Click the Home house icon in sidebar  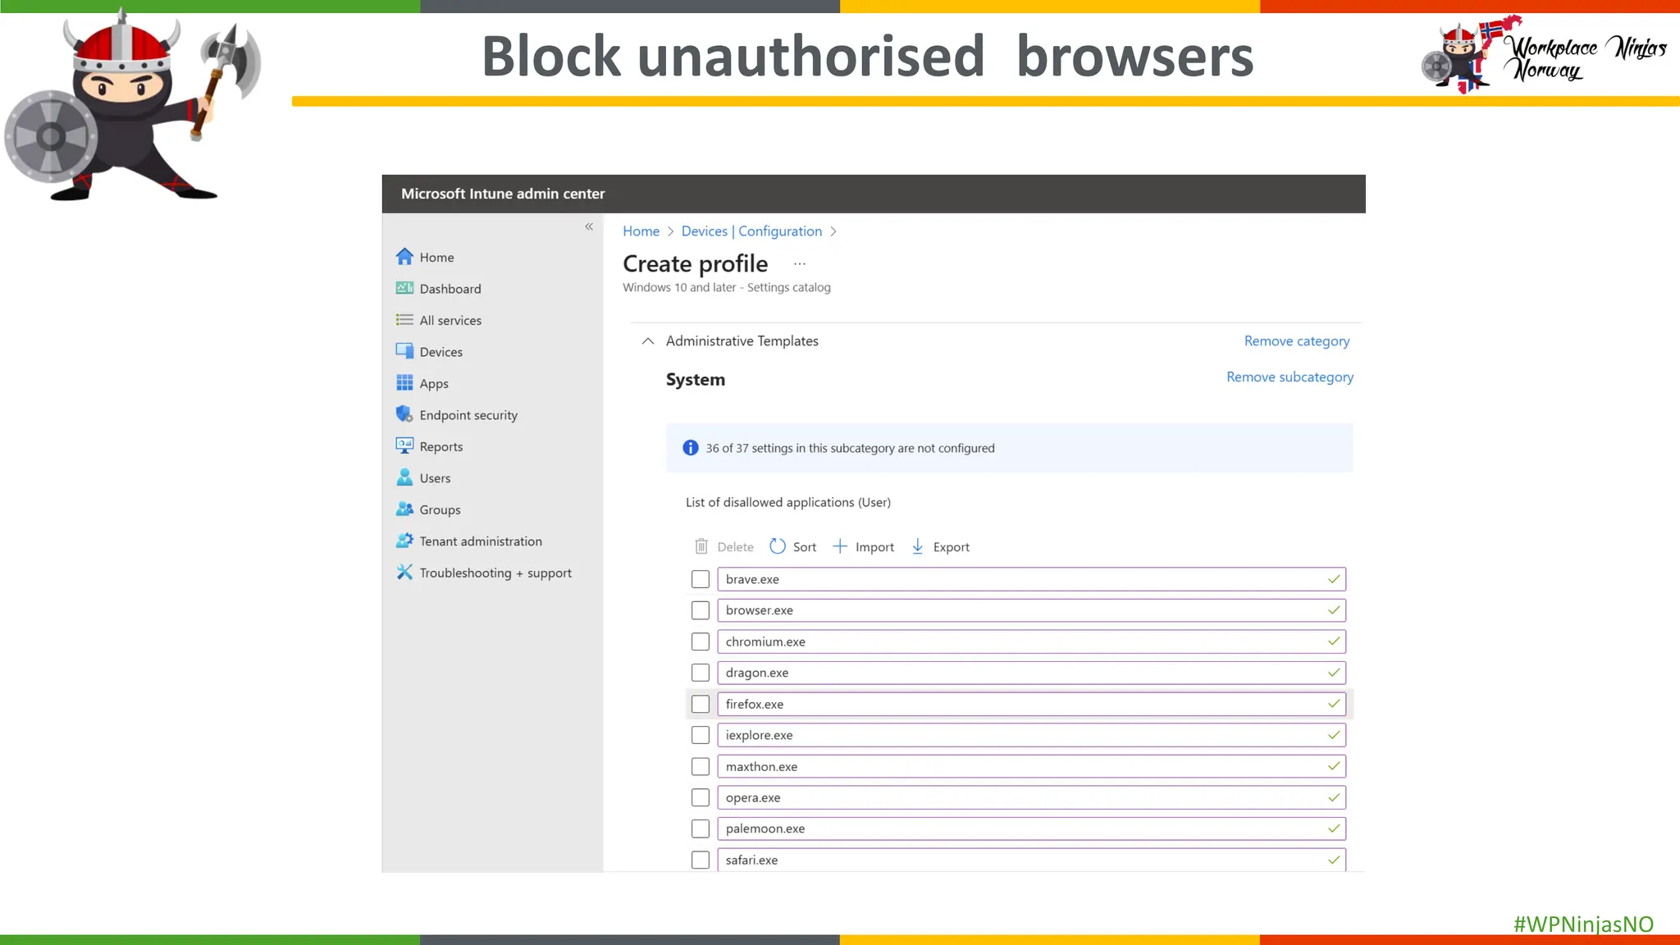(x=404, y=257)
